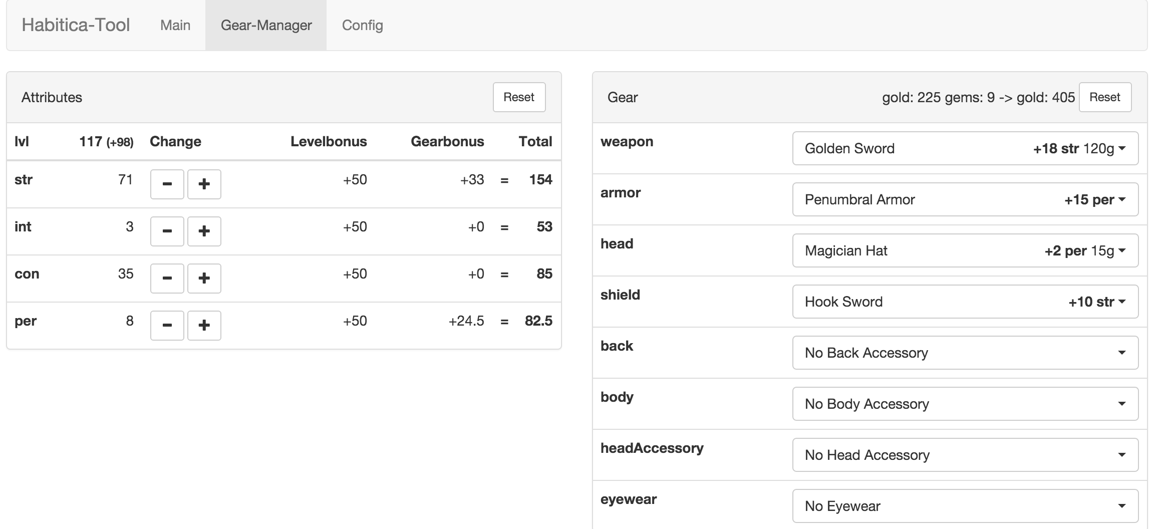Expand the head dropdown showing Magician Hat
Image resolution: width=1158 pixels, height=529 pixels.
(x=965, y=250)
